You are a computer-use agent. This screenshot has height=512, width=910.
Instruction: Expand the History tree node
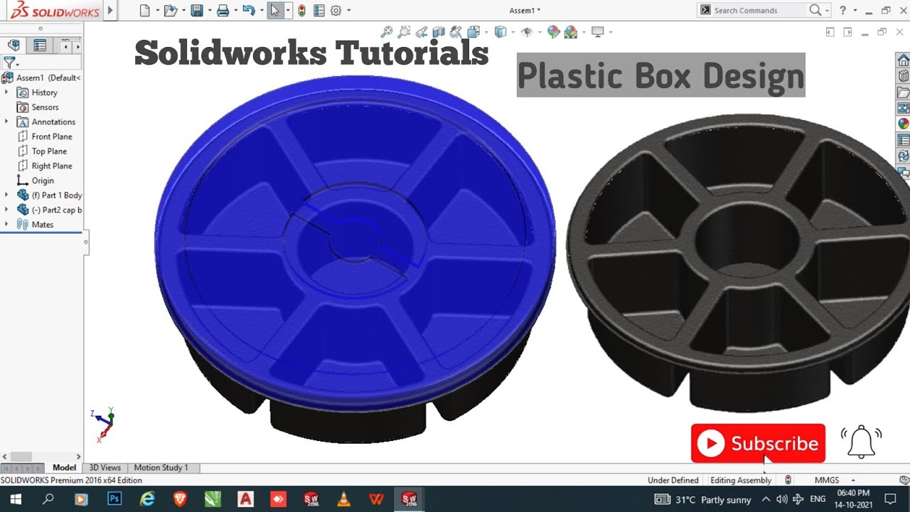[x=6, y=92]
